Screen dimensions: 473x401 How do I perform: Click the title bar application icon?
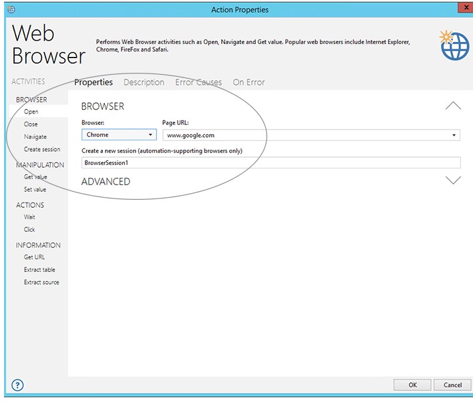point(11,9)
